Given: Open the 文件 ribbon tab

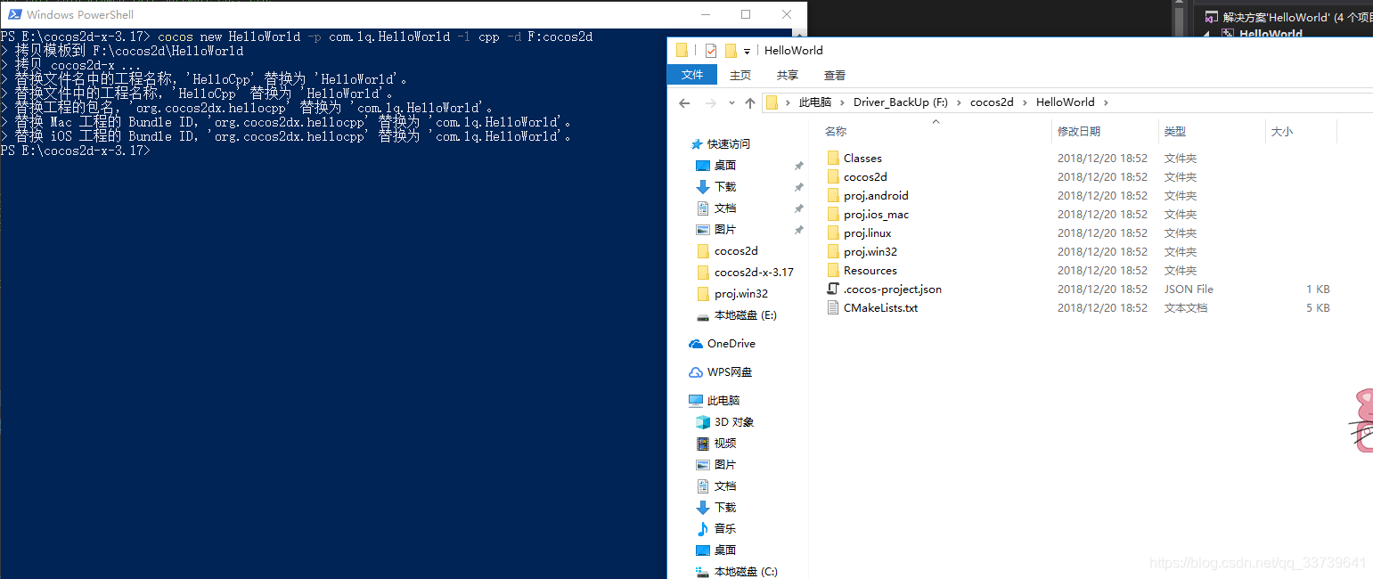Looking at the screenshot, I should click(x=692, y=75).
